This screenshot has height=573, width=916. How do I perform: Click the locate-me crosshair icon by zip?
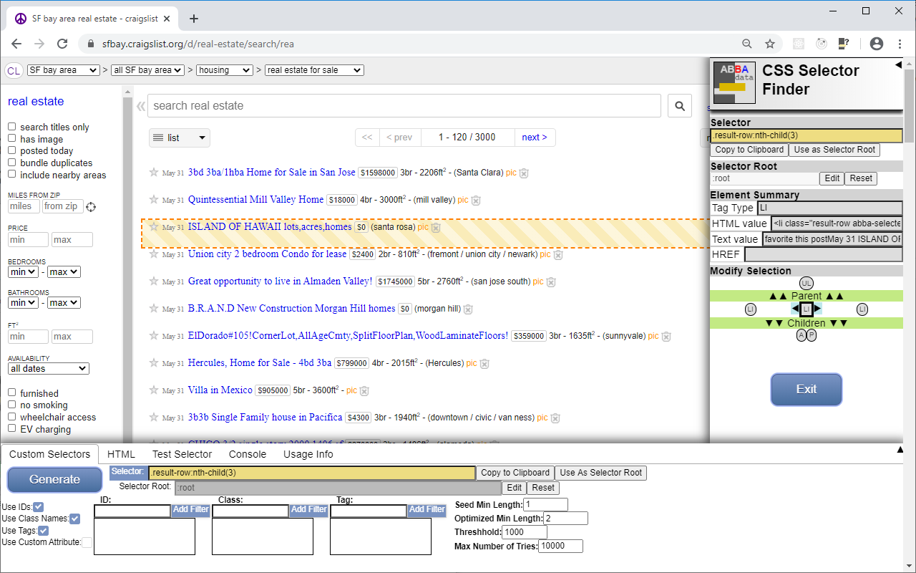pos(91,207)
